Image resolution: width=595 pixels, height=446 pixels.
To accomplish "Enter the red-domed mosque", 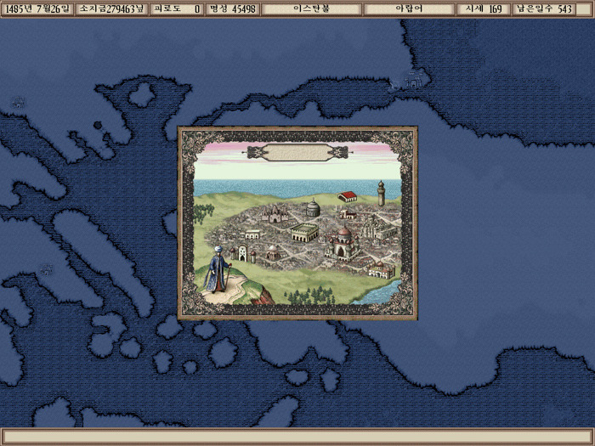I will pos(343,245).
